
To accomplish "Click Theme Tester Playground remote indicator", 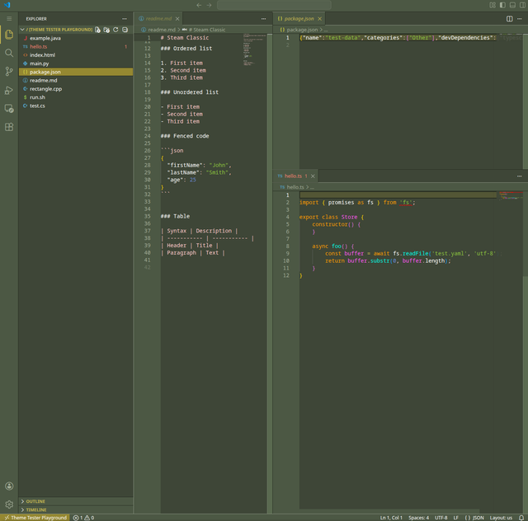I will pos(35,518).
